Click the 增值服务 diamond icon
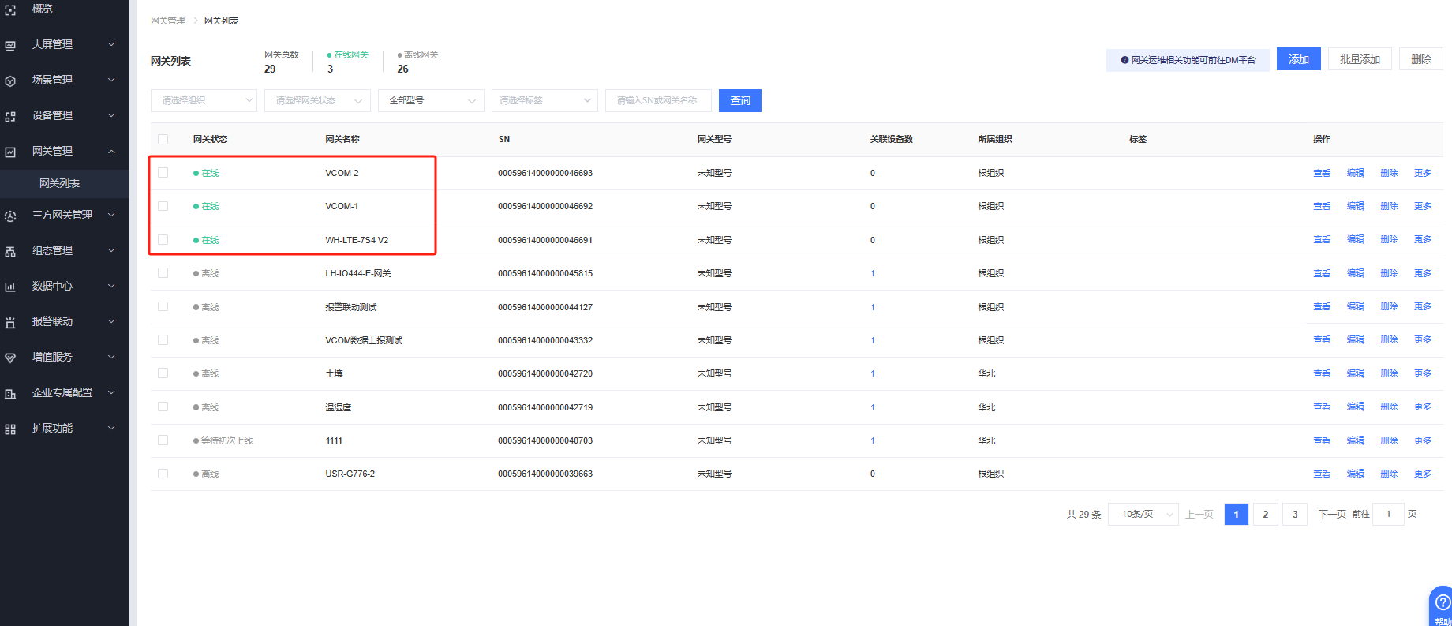The height and width of the screenshot is (626, 1452). [x=10, y=358]
